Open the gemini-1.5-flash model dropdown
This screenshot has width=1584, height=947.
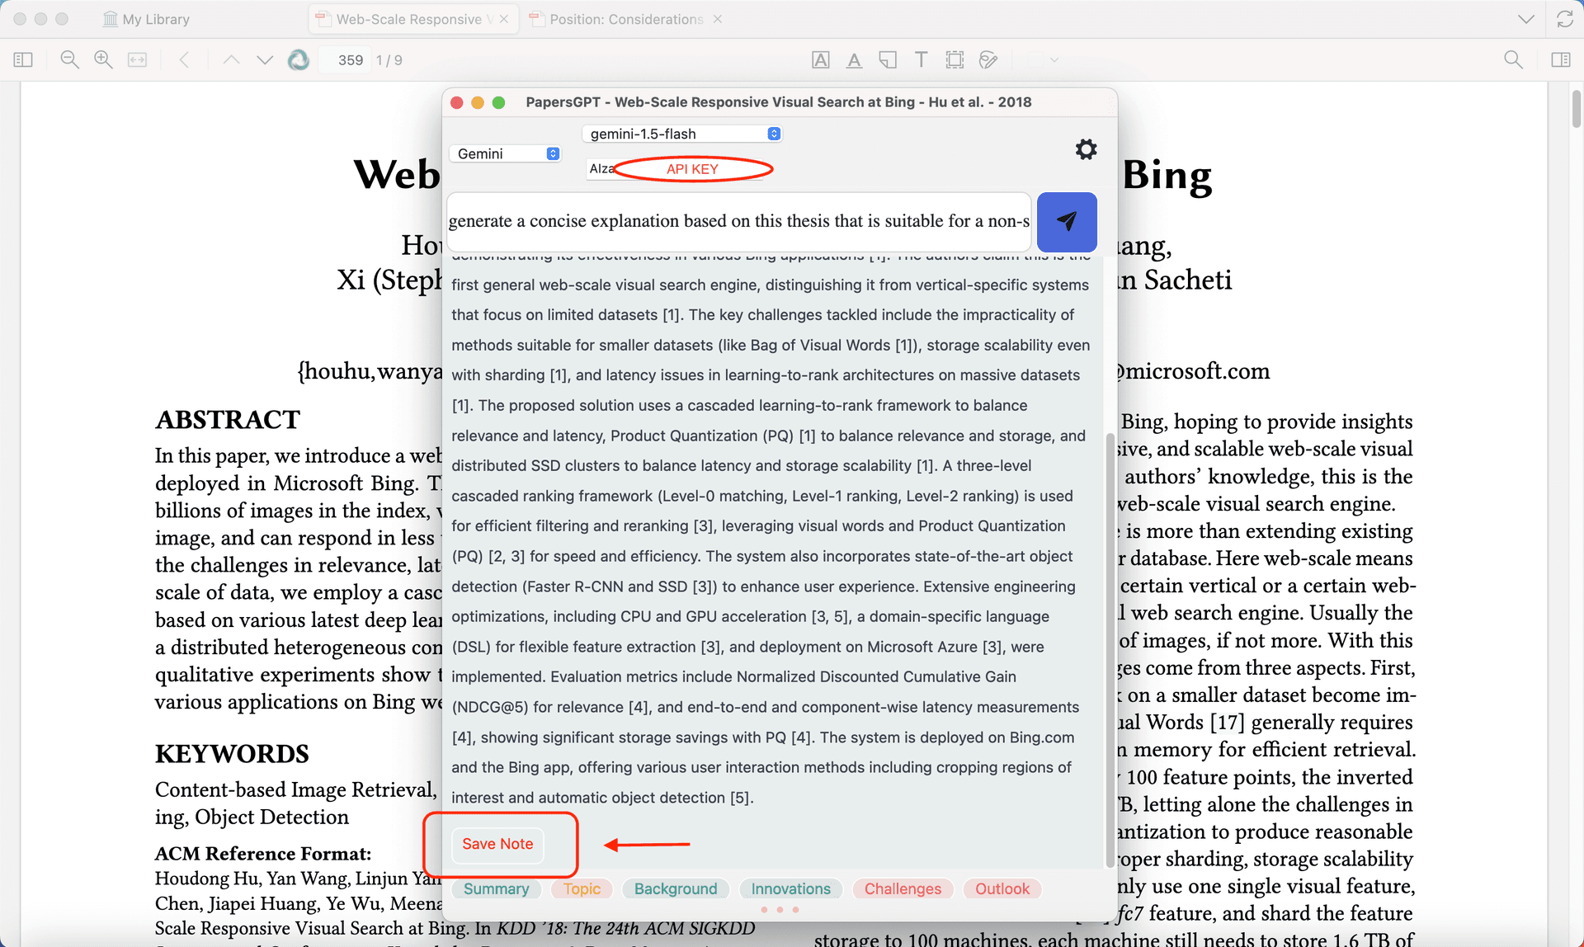[x=681, y=134]
